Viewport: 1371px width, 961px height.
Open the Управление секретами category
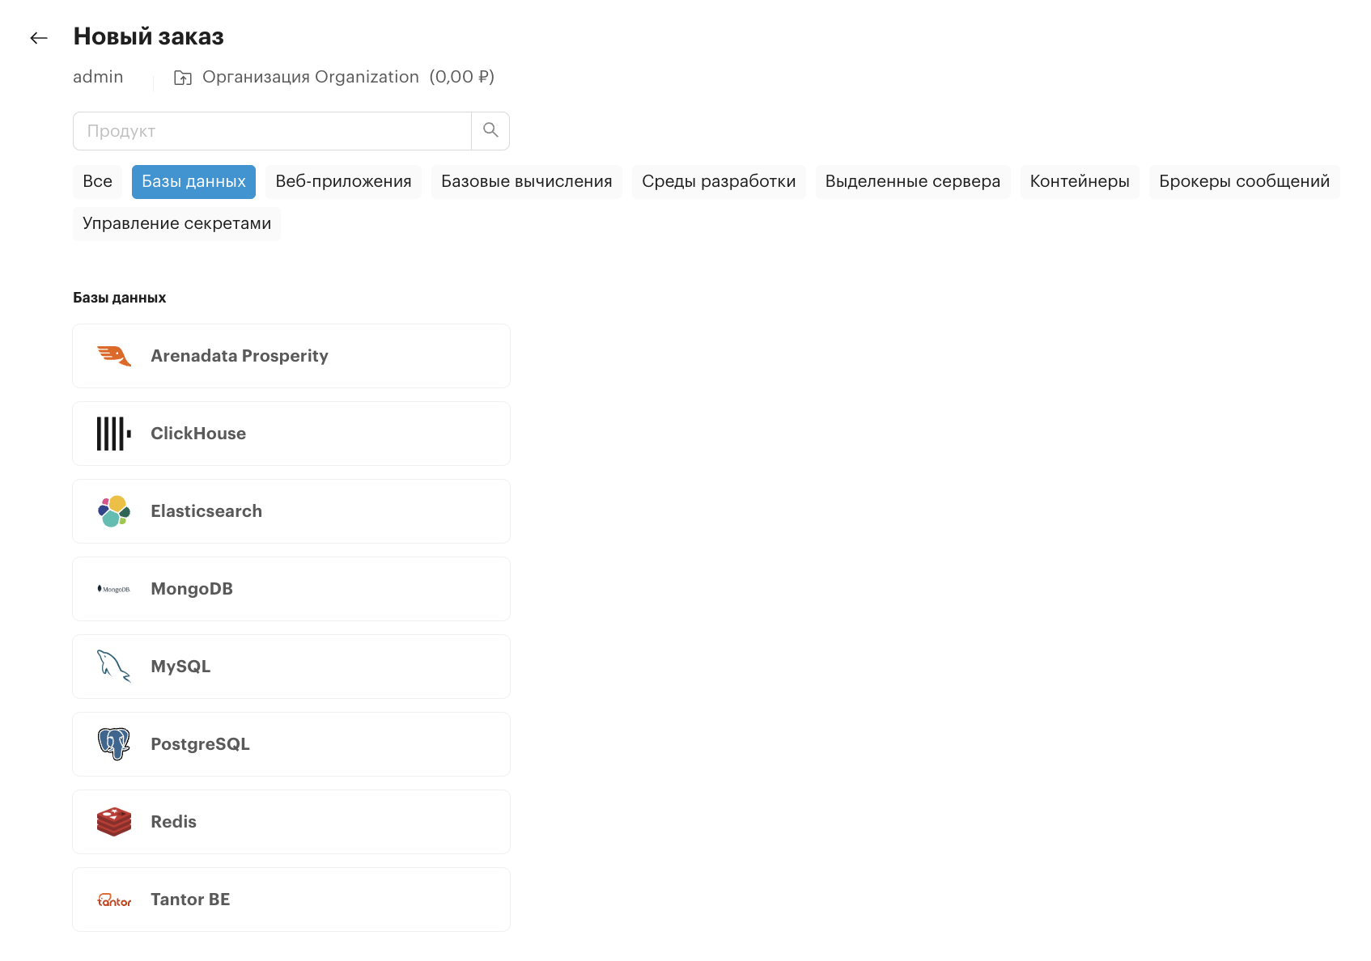click(176, 223)
